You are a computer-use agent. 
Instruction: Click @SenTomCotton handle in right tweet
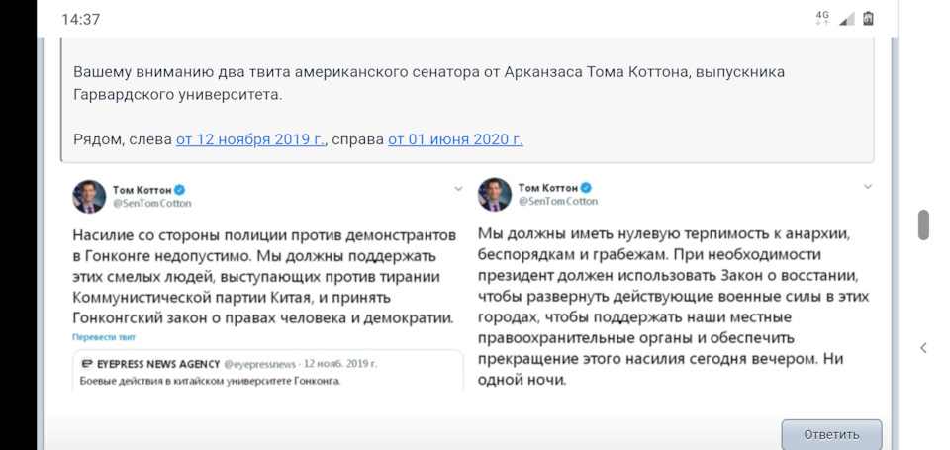[x=557, y=201]
